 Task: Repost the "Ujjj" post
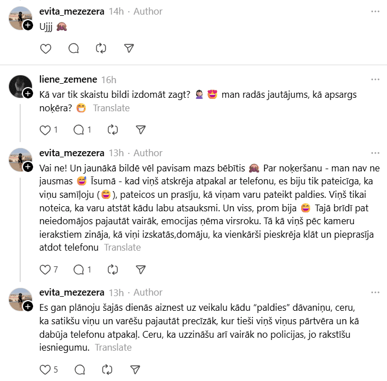click(x=101, y=49)
